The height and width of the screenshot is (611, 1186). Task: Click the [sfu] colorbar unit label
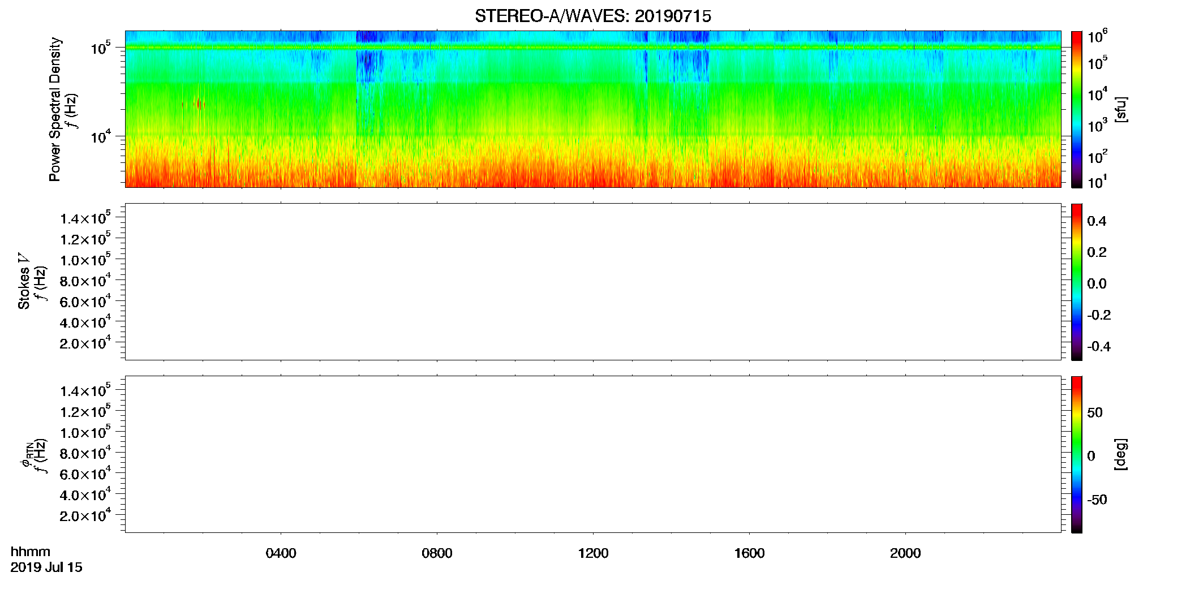1120,109
